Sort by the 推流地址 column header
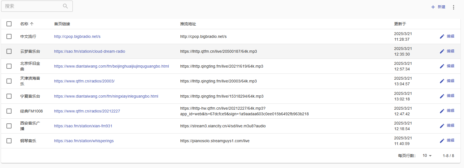 188,24
